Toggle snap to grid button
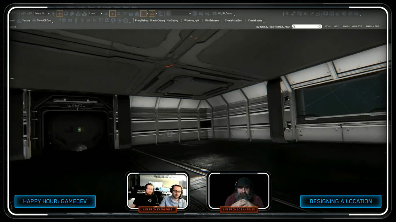Image resolution: width=396 pixels, height=222 pixels. (x=143, y=13)
